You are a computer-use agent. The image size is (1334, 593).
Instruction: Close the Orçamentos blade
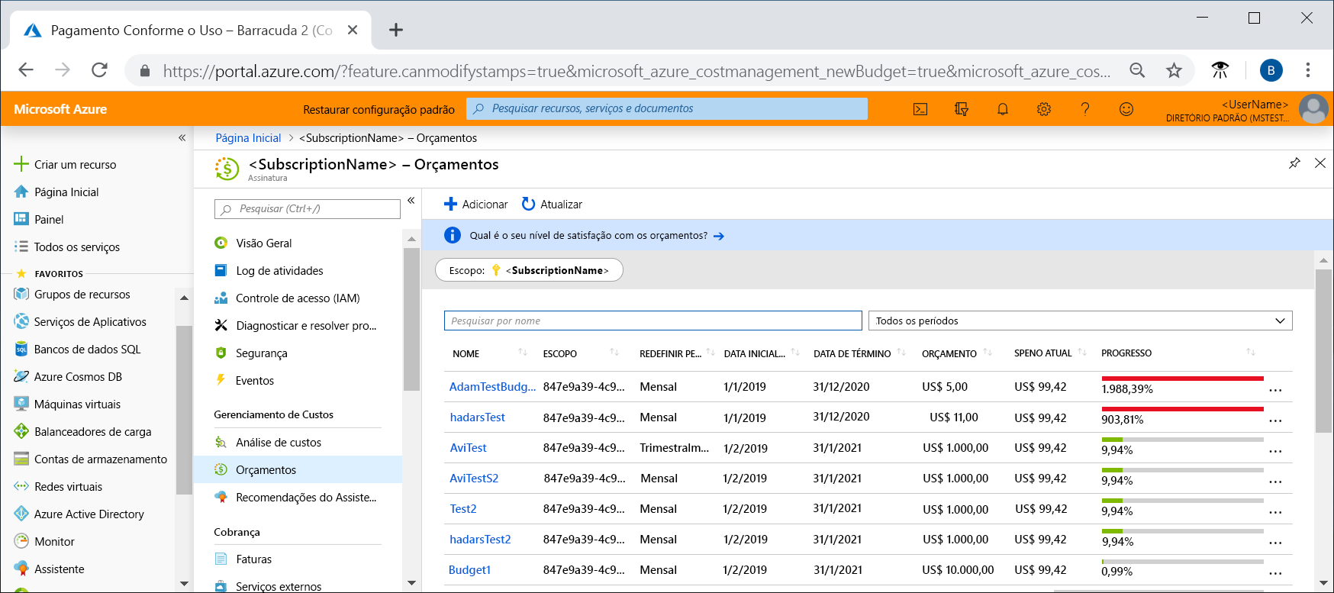(1320, 163)
